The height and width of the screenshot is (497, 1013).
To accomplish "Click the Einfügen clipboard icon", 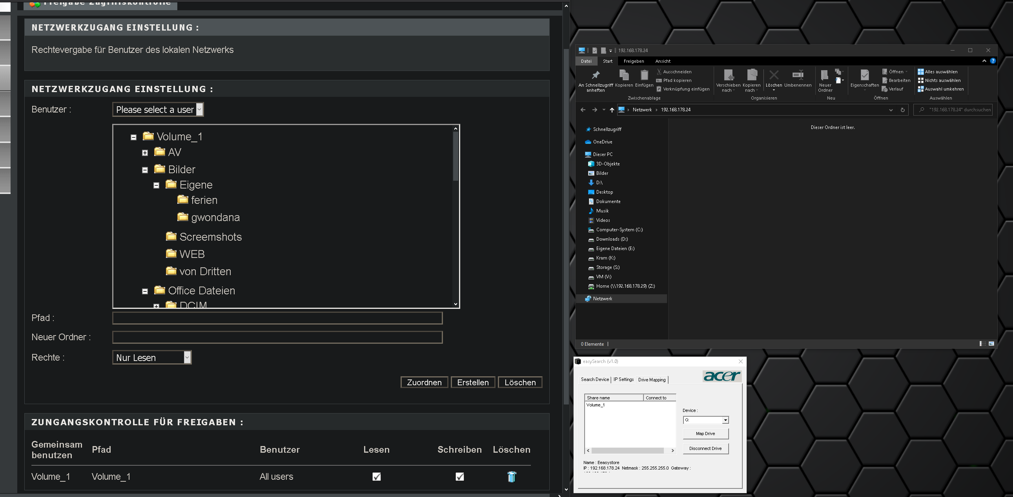I will point(644,75).
